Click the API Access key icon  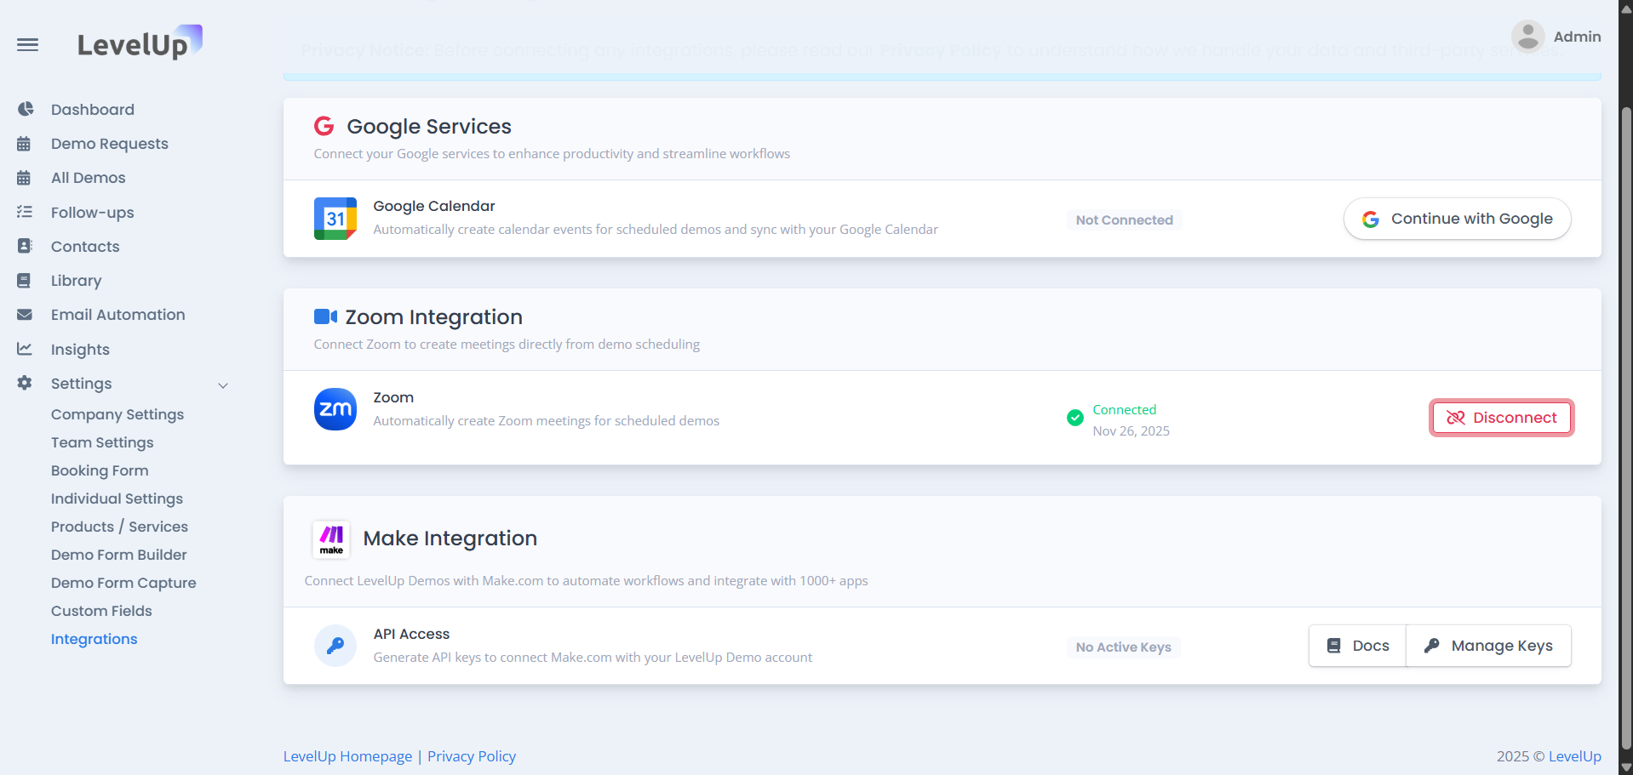click(335, 646)
